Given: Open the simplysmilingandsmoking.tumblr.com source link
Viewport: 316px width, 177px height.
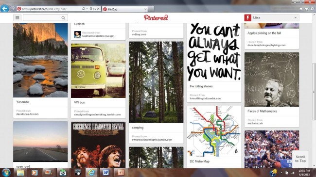Looking at the screenshot, I should pos(97,114).
